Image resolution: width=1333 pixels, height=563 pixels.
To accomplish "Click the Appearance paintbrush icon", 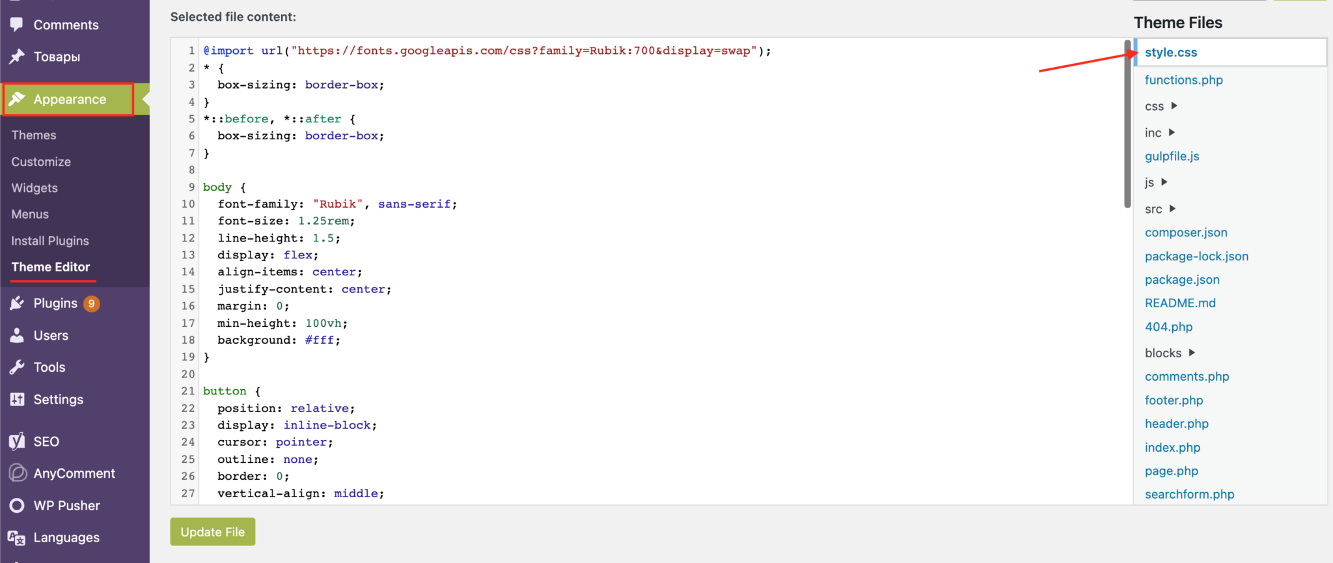I will click(x=19, y=99).
